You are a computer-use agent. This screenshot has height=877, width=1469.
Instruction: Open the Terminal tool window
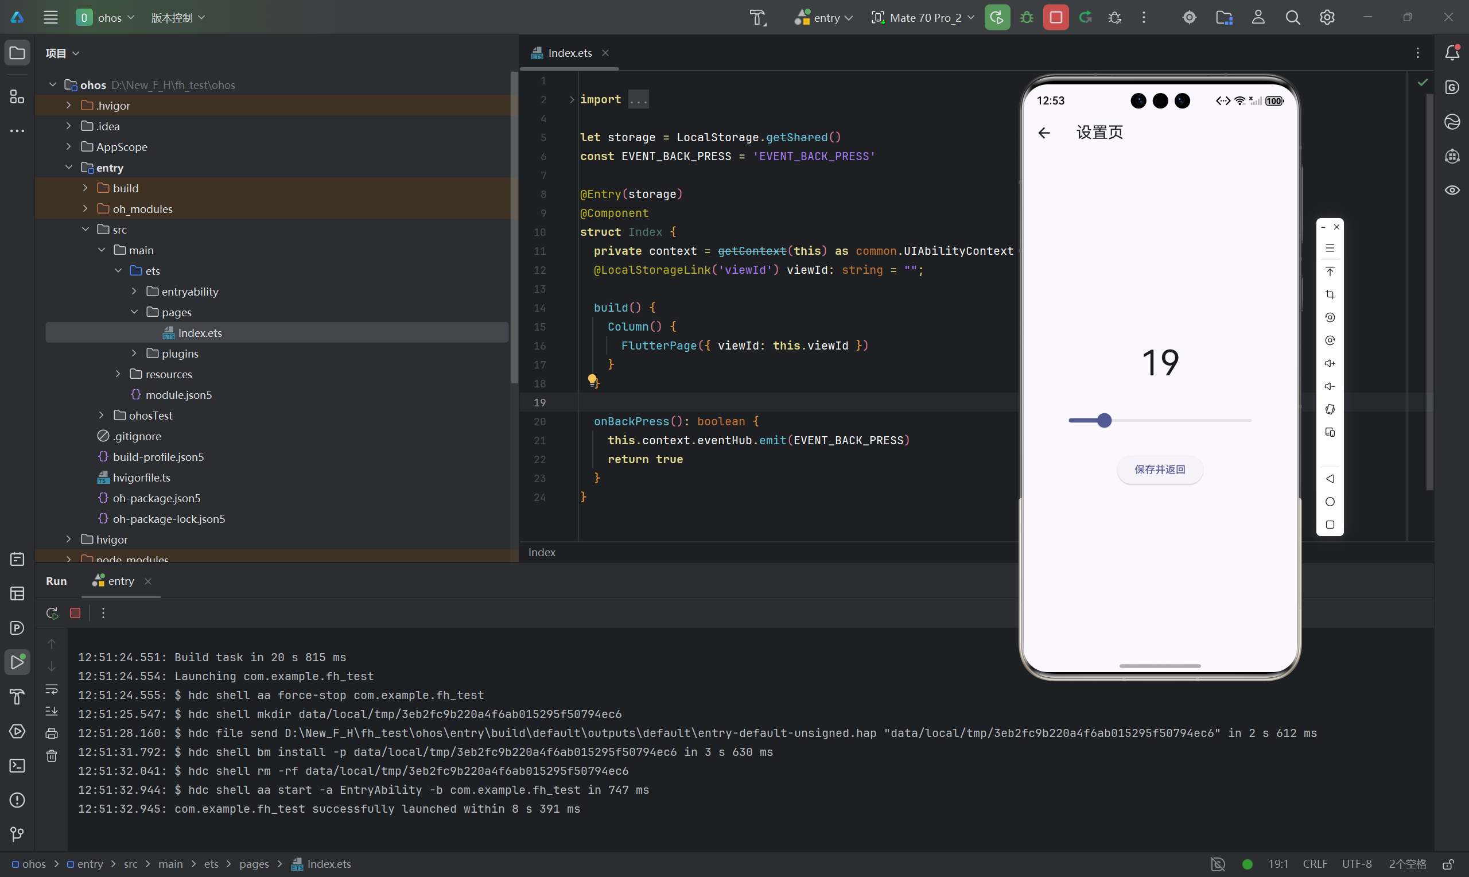tap(17, 765)
